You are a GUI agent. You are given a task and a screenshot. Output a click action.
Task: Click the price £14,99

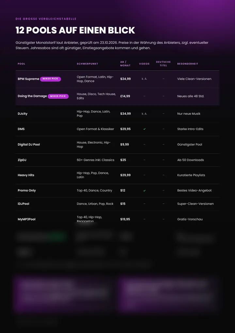125,96
